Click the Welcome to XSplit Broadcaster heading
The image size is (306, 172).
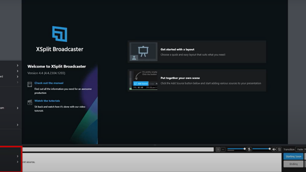click(x=57, y=66)
